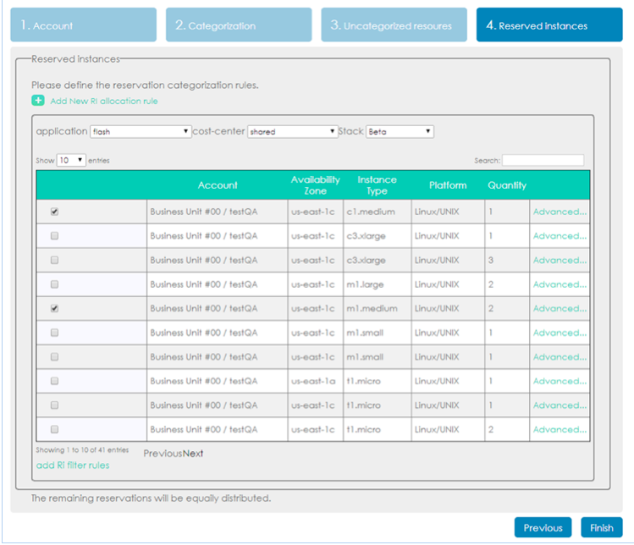The image size is (634, 545).
Task: Open the add RI filter rules link
Action: point(73,465)
